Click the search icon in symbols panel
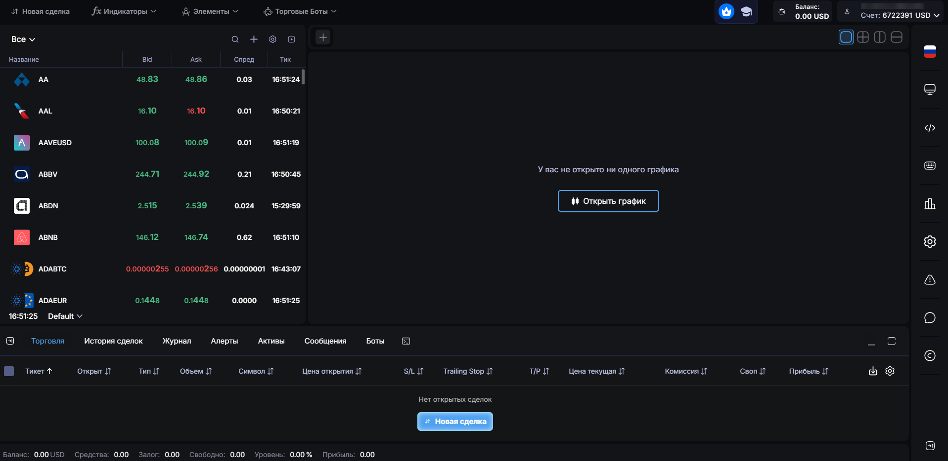 (x=235, y=39)
